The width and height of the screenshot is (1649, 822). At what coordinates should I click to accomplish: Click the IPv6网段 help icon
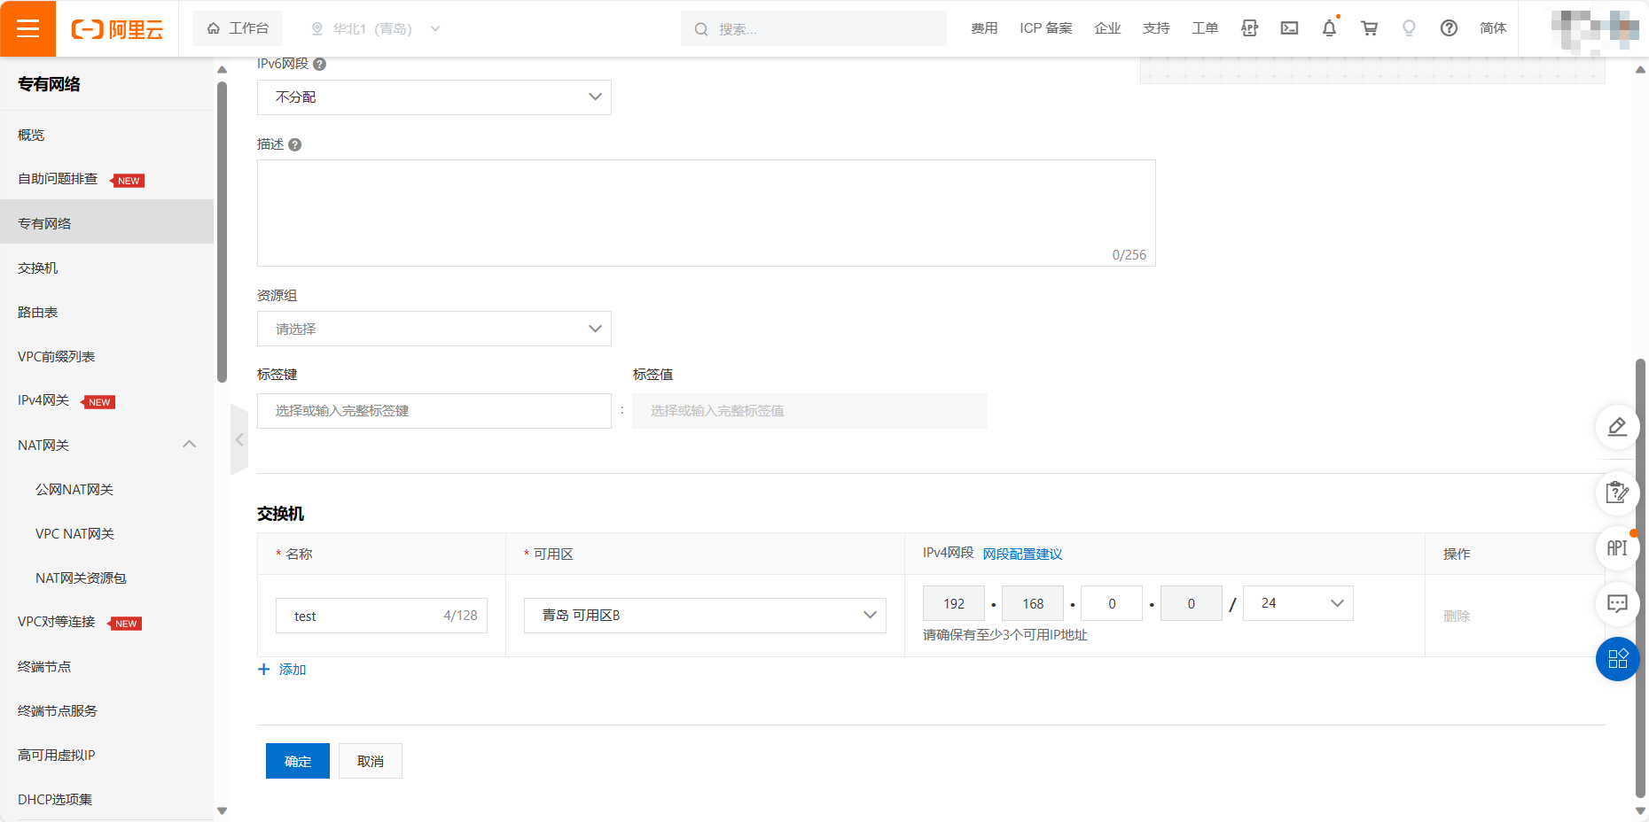[320, 64]
